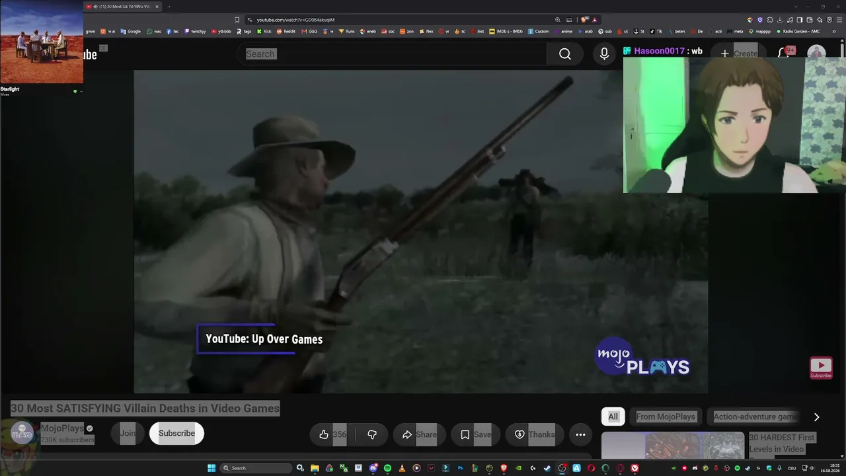
Task: Open the MojoPlays channel avatar
Action: coord(22,434)
